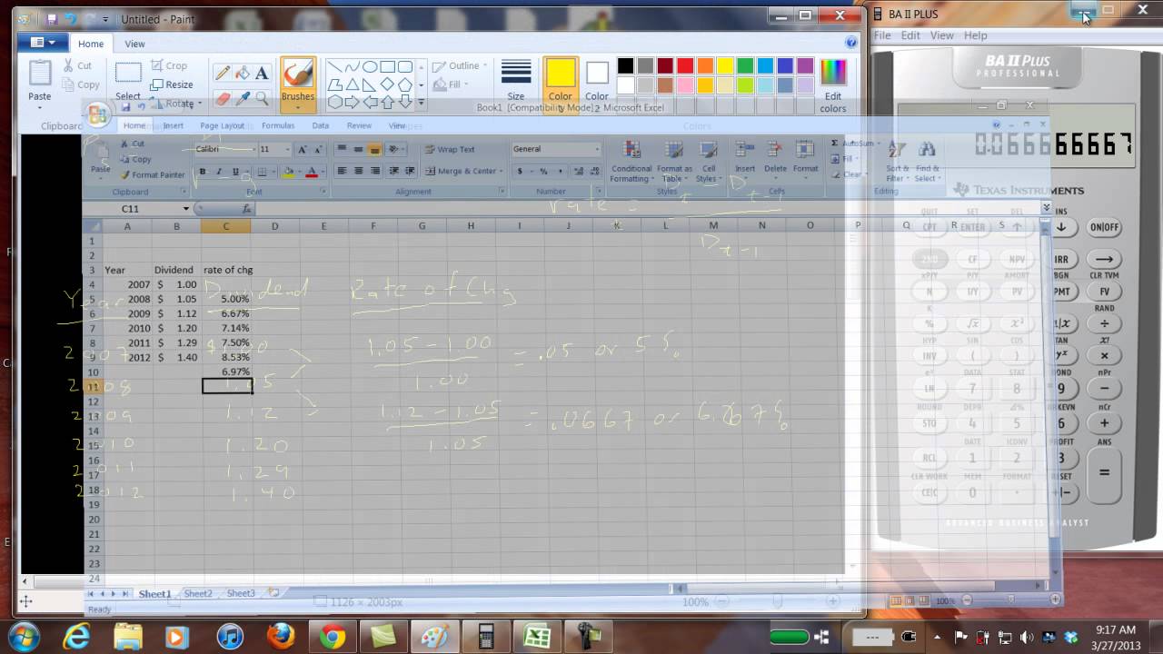The width and height of the screenshot is (1163, 654).
Task: Pick the straight Line shape
Action: tap(333, 66)
